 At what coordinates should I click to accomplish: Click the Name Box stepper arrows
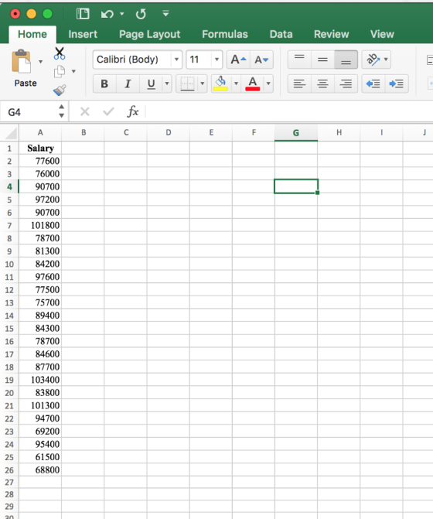click(62, 111)
